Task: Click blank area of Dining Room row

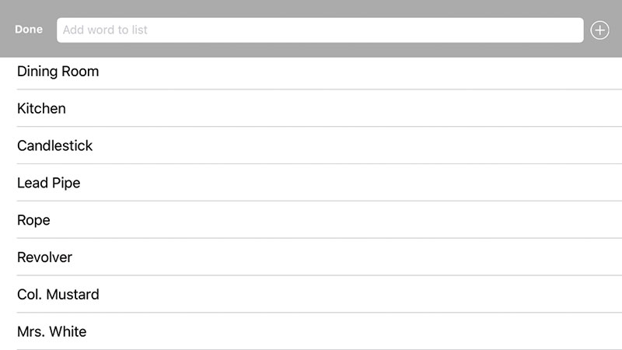Action: [x=357, y=73]
